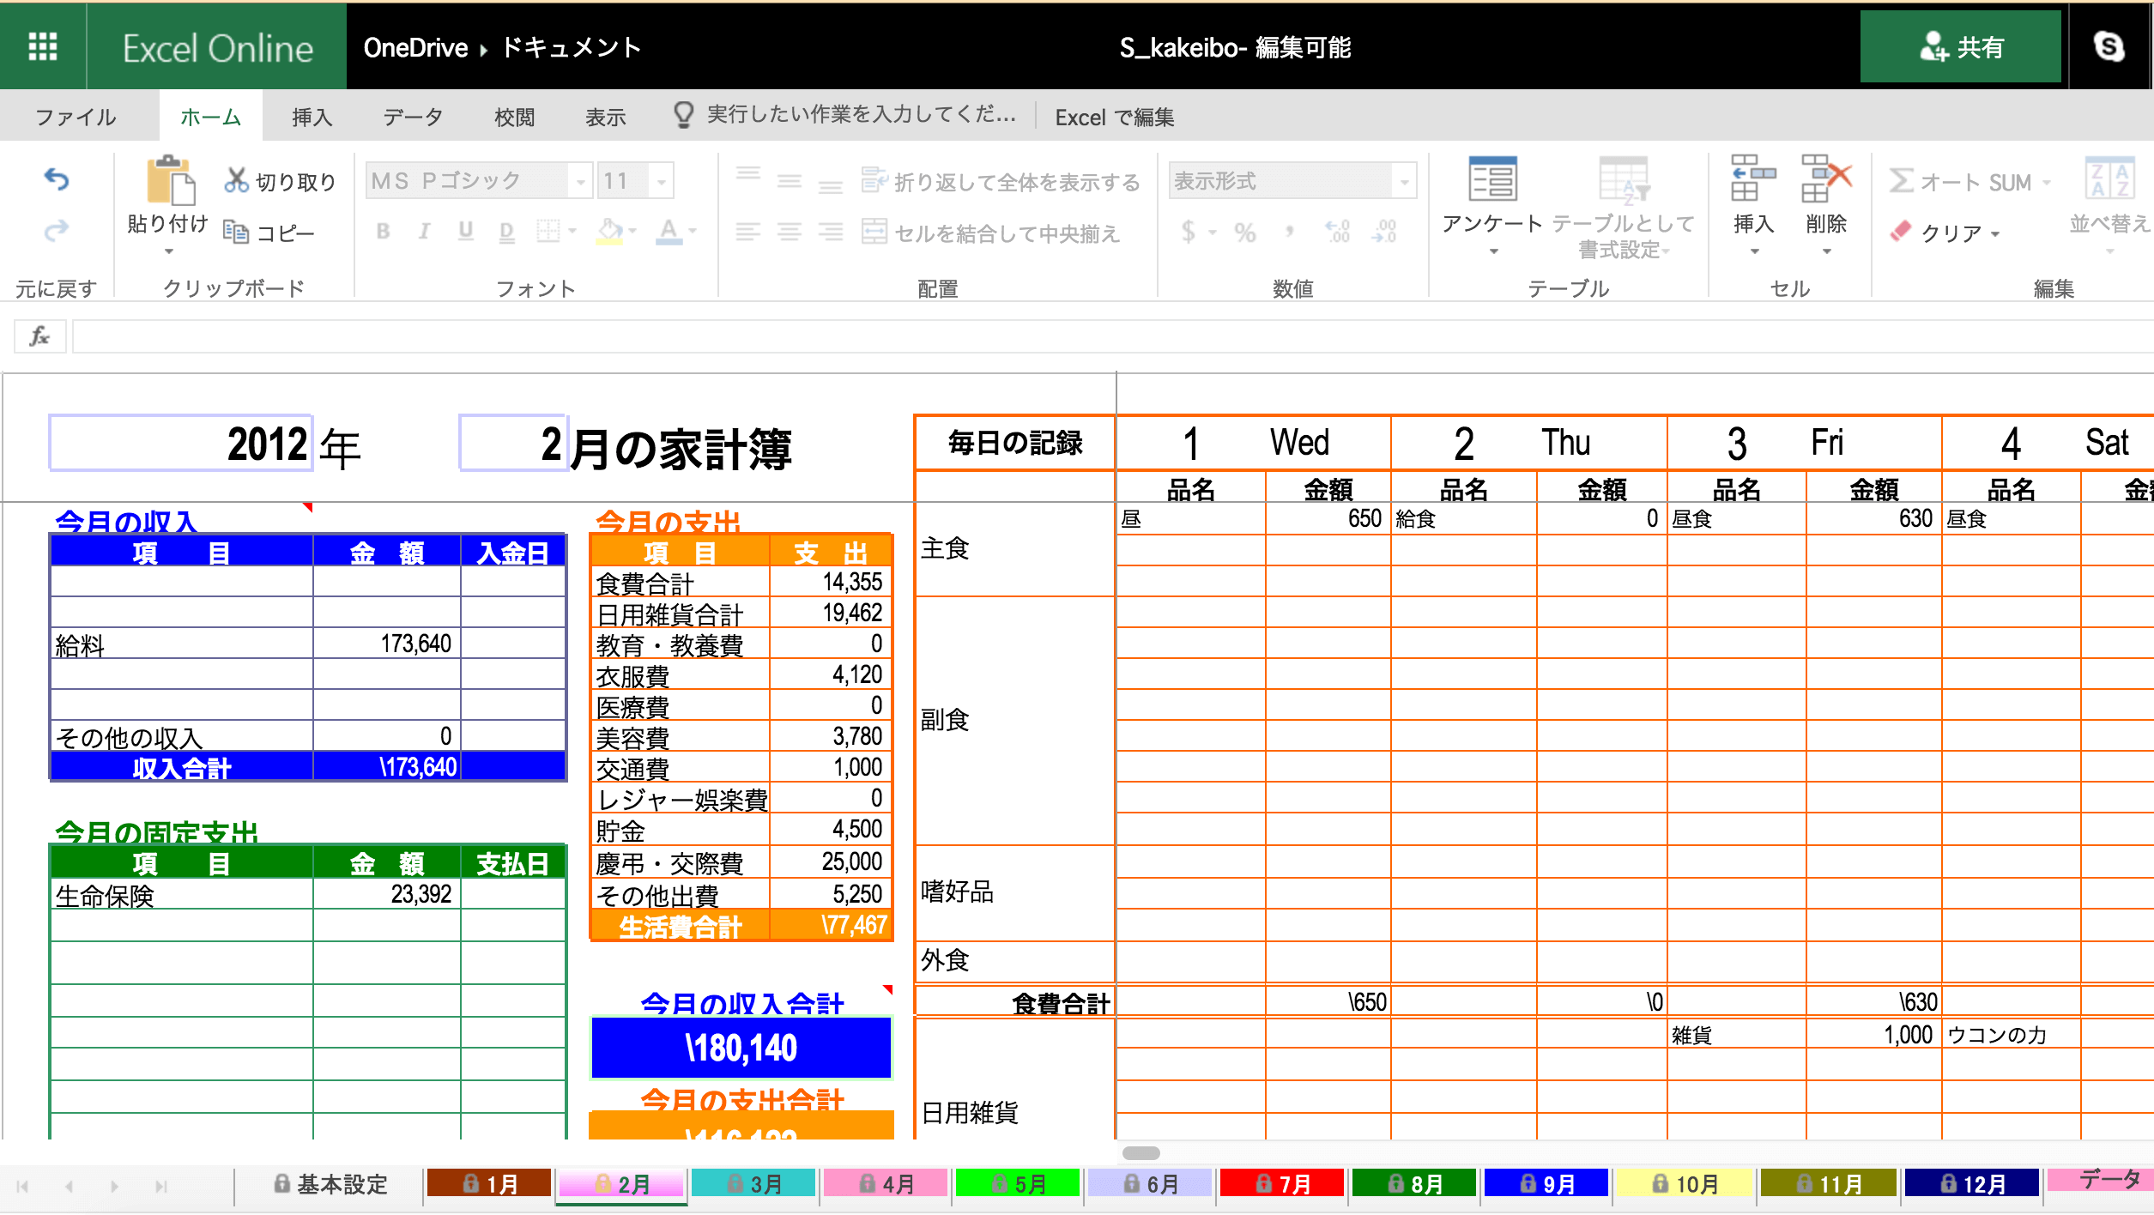
Task: Click AutoSum button
Action: coord(1961,182)
